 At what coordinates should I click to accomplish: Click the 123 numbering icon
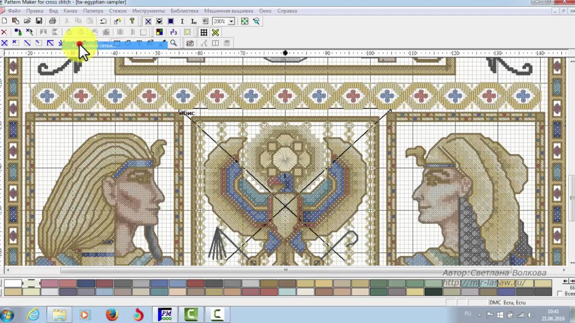point(173,32)
